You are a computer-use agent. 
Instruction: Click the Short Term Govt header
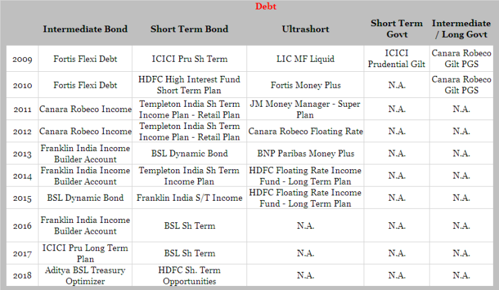pos(397,29)
